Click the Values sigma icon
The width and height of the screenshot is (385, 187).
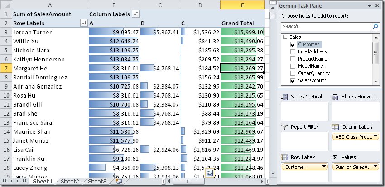[x=335, y=157]
